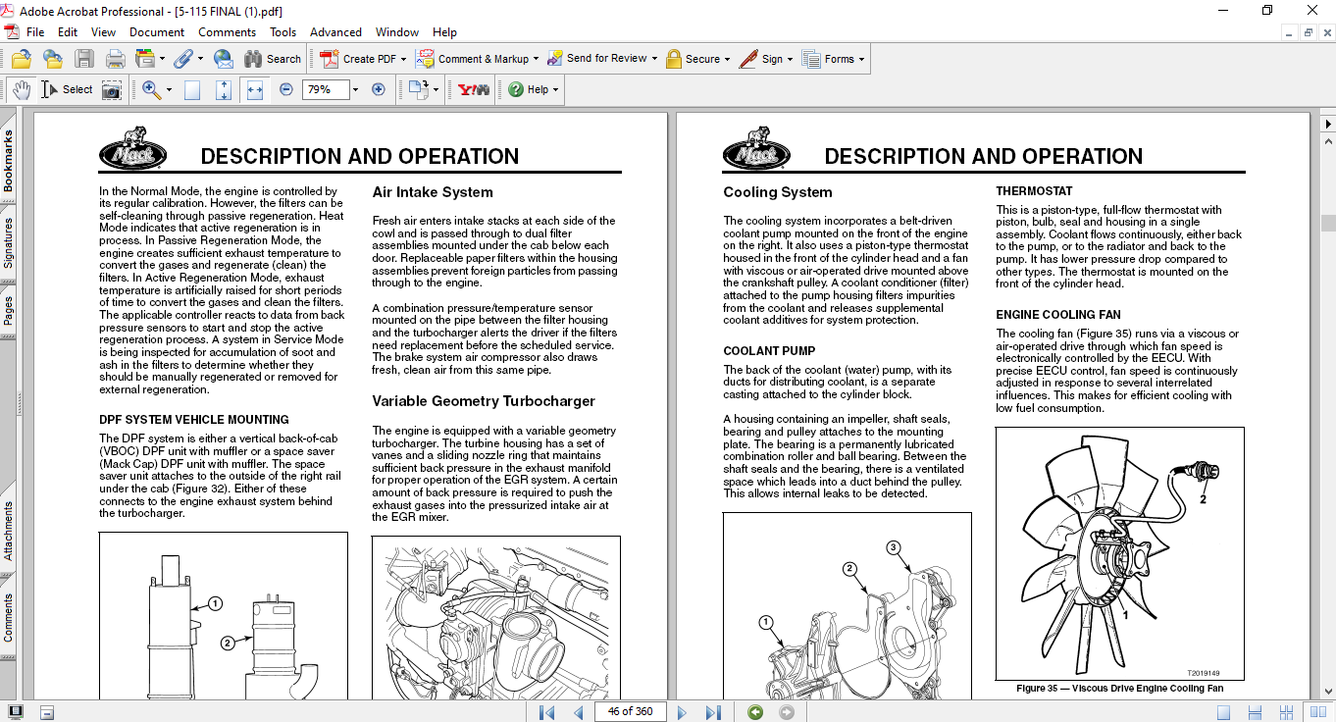Go to the last page
Viewport: 1336px width, 722px height.
(x=713, y=712)
